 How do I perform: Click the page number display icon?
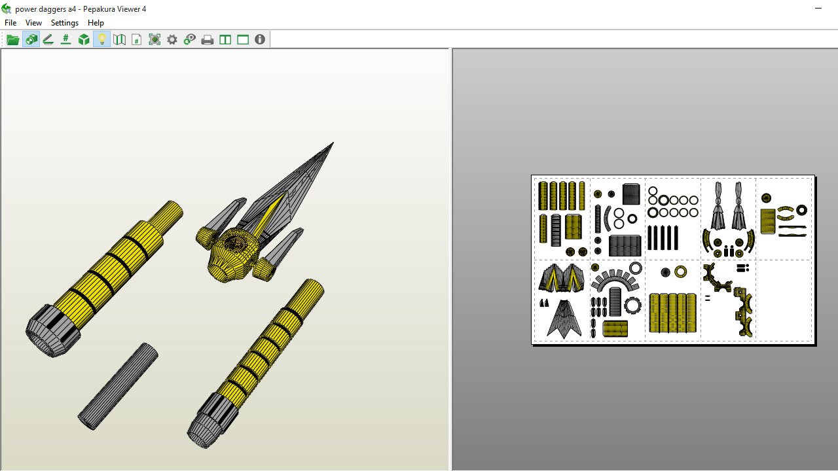[136, 39]
